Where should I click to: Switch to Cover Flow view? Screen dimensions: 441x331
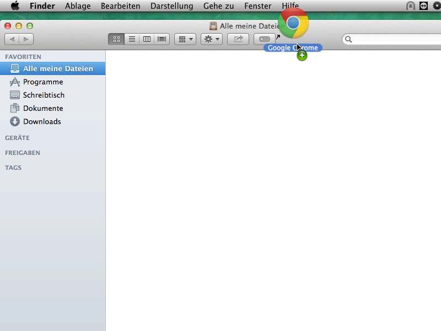[x=162, y=39]
